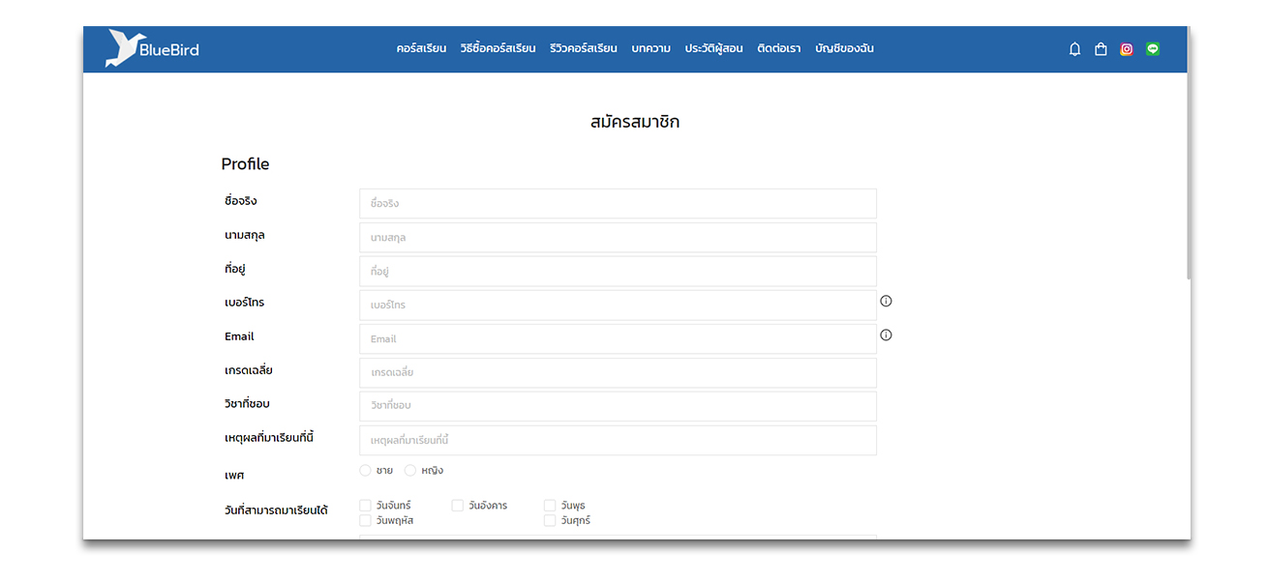The height and width of the screenshot is (582, 1269).
Task: Select the ชาย radio button
Action: pos(365,471)
